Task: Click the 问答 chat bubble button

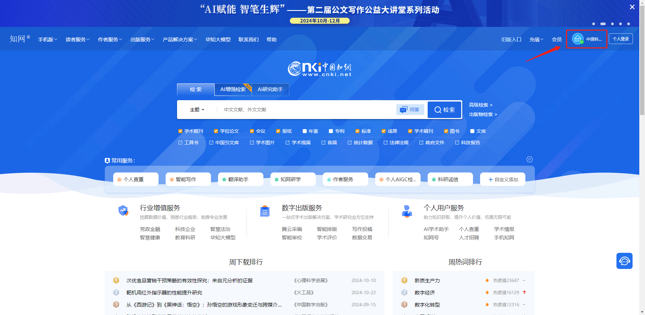Action: [410, 110]
